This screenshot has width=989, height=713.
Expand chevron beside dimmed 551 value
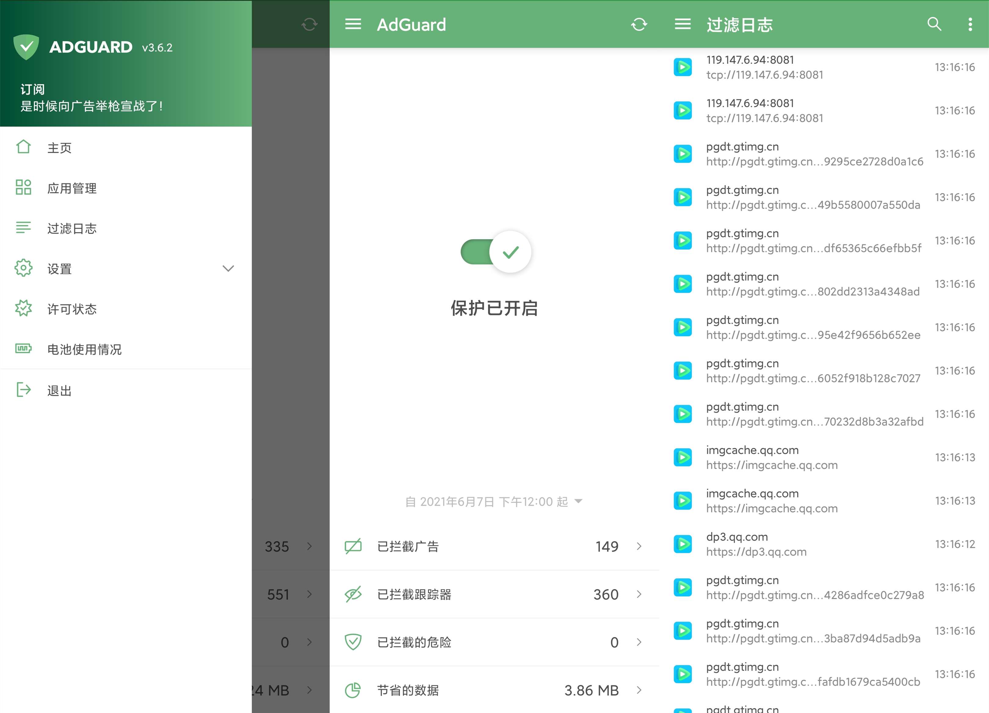(x=309, y=594)
